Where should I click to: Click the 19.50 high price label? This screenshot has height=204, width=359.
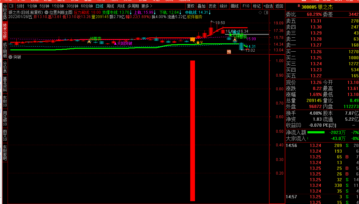point(220,23)
